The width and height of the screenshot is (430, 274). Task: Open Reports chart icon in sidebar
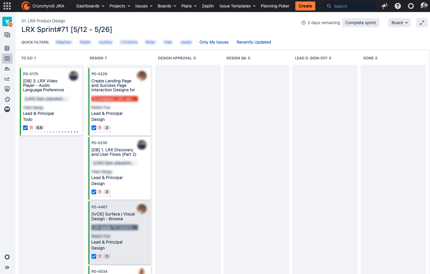click(x=7, y=79)
